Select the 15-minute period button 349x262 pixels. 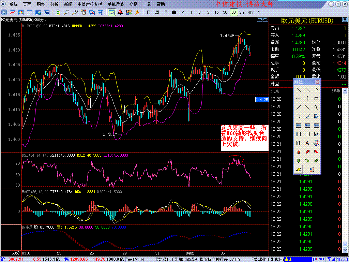[x=216, y=12]
